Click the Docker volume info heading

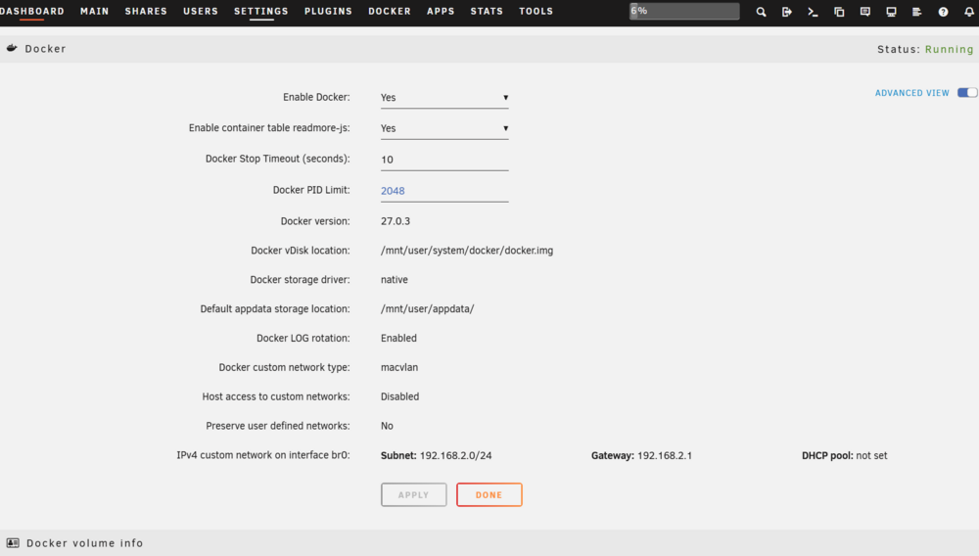pyautogui.click(x=85, y=543)
